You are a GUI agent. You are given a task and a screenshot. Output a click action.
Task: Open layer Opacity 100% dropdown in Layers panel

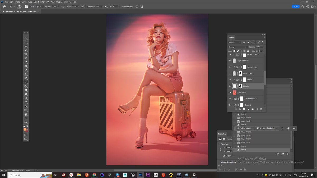262,47
